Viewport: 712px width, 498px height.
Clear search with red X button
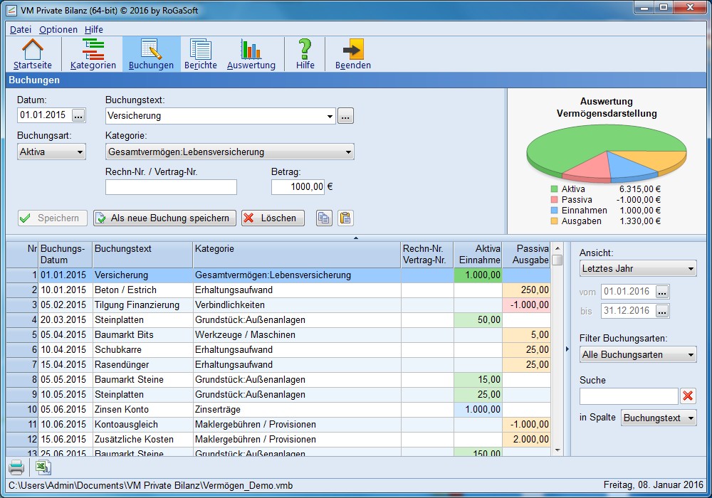pos(688,396)
